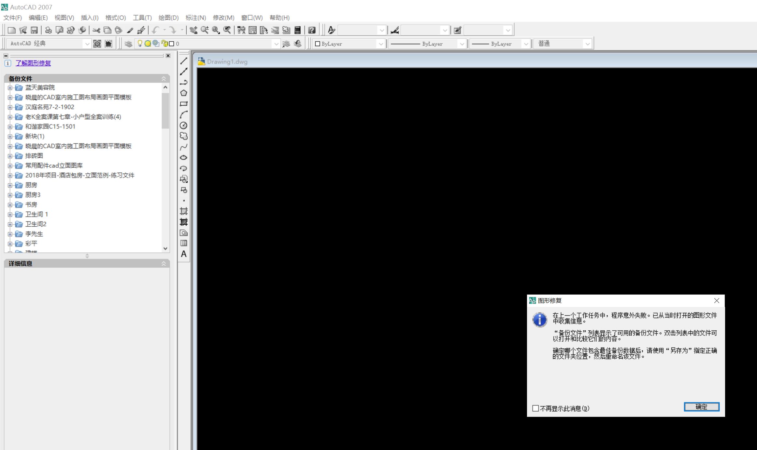
Task: Select the Polyline draw tool
Action: [x=184, y=82]
